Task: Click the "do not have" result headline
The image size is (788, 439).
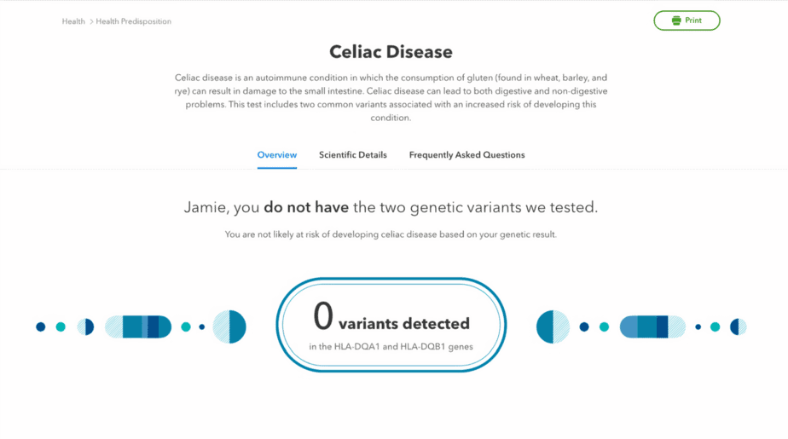Action: 391,207
